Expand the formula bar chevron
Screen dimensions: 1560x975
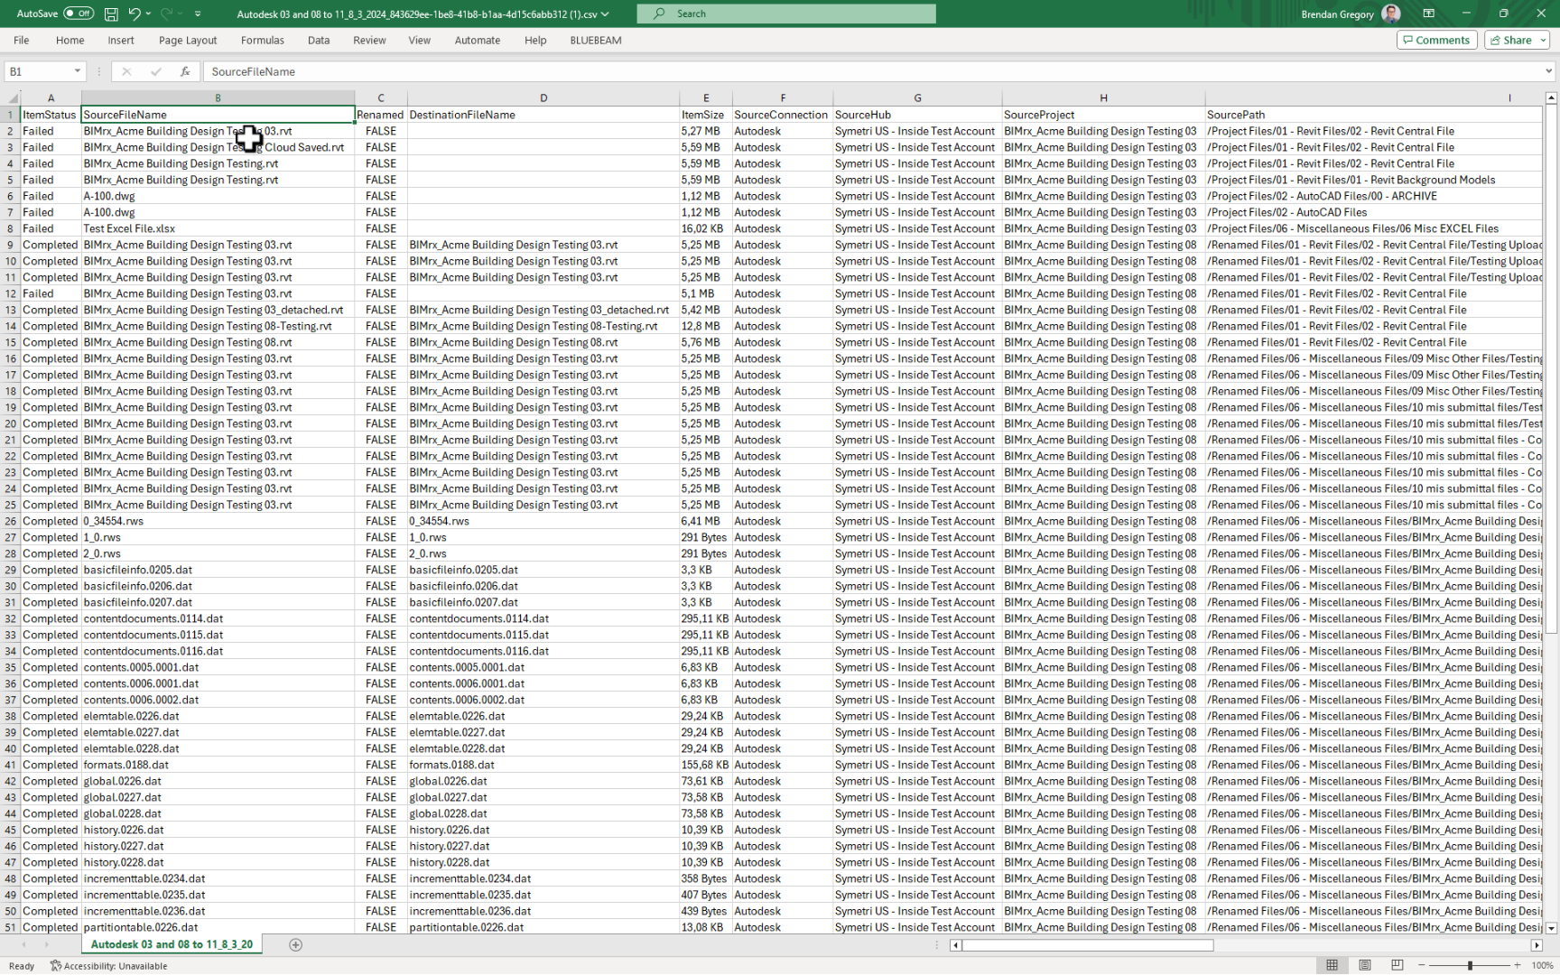pyautogui.click(x=1548, y=71)
